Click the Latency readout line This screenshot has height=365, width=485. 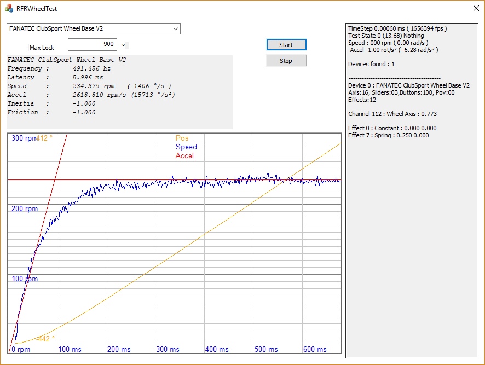[x=55, y=78]
